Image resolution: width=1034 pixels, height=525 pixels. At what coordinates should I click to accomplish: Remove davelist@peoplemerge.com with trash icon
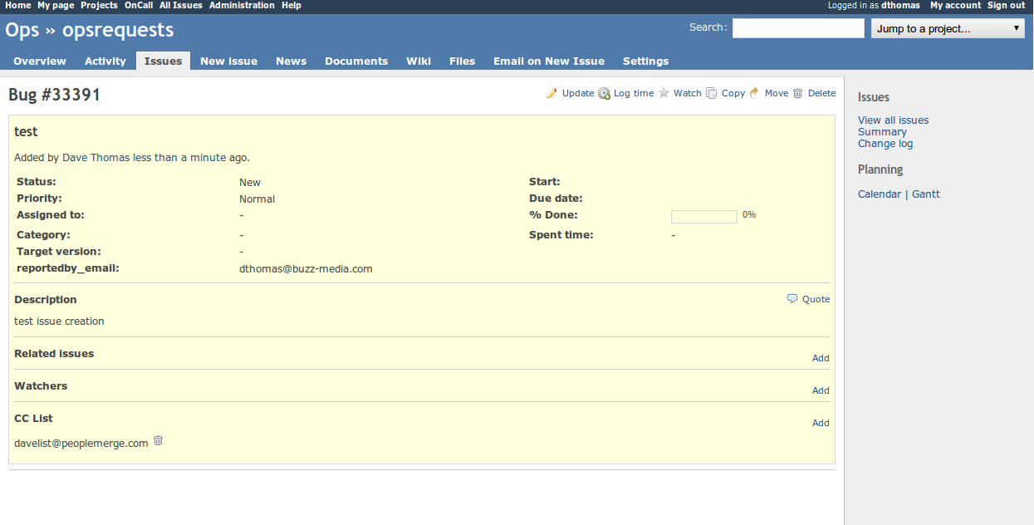[x=159, y=441]
